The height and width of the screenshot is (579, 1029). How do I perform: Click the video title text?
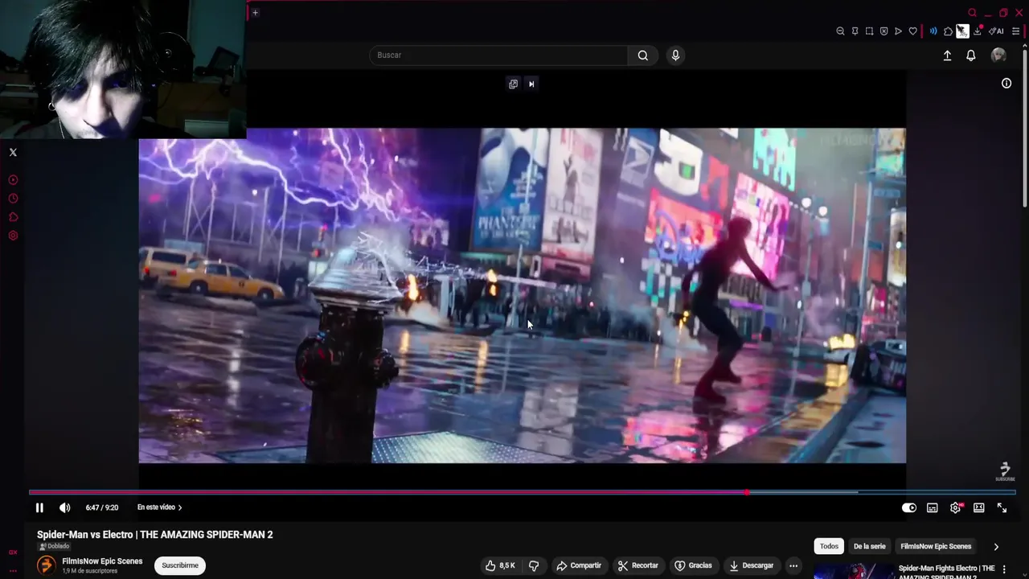tap(155, 534)
